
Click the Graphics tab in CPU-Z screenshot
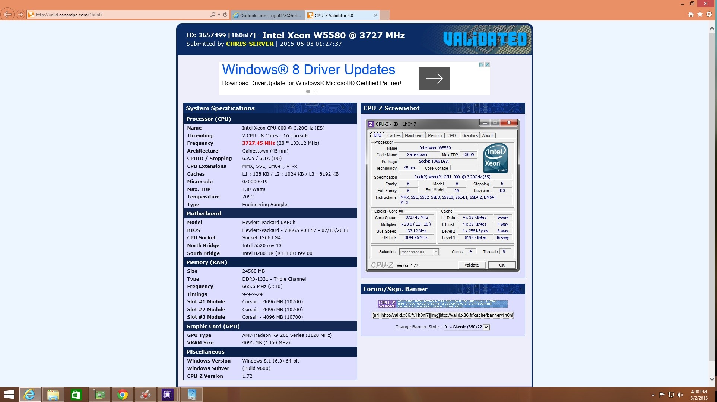click(x=470, y=135)
